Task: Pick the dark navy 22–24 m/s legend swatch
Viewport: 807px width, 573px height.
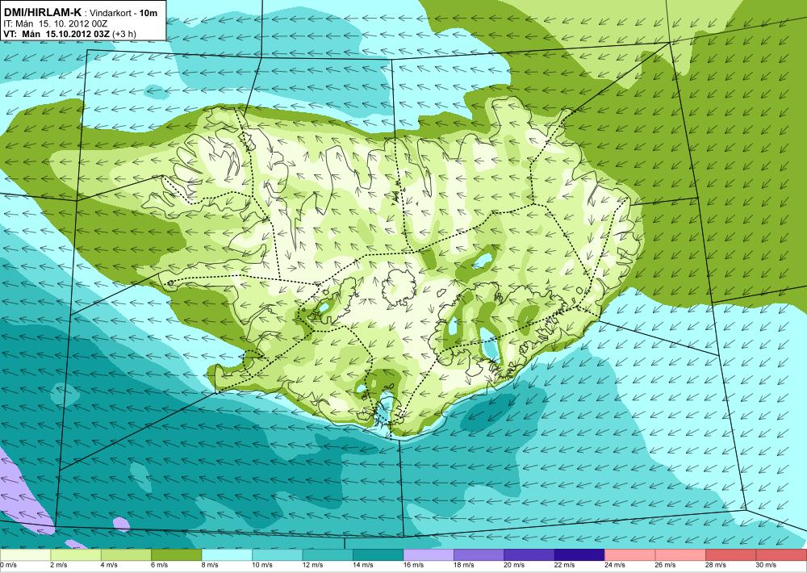Action: coord(580,555)
